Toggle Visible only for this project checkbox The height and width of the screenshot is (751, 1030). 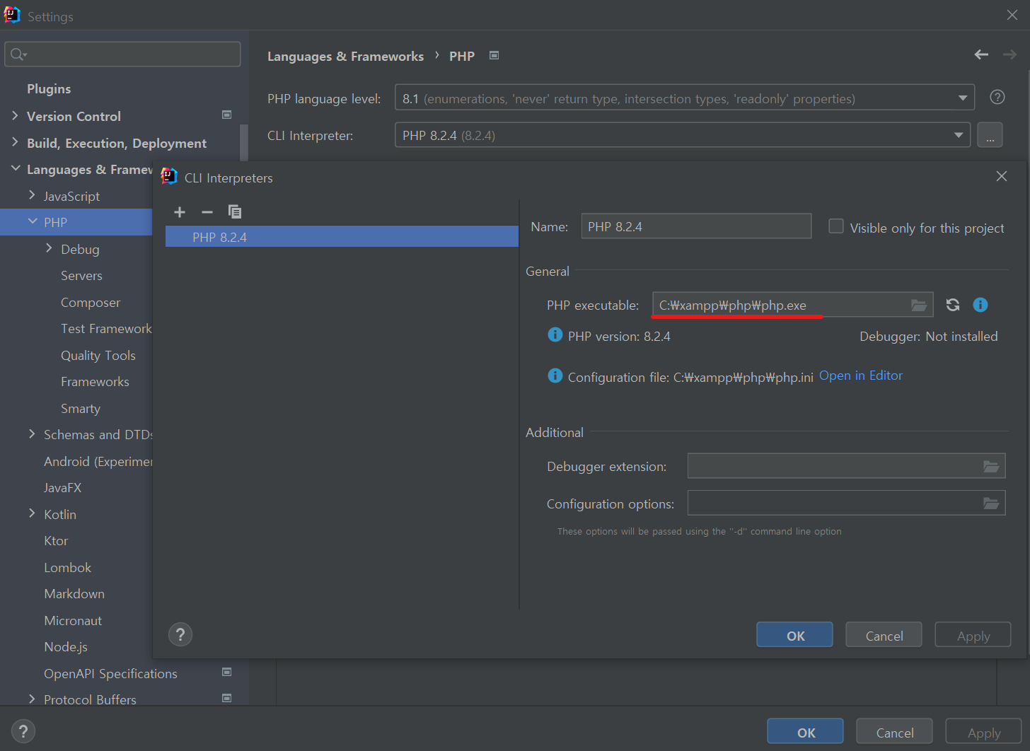tap(836, 226)
